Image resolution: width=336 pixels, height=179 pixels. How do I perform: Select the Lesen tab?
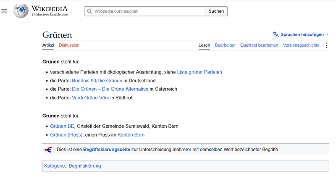point(204,45)
